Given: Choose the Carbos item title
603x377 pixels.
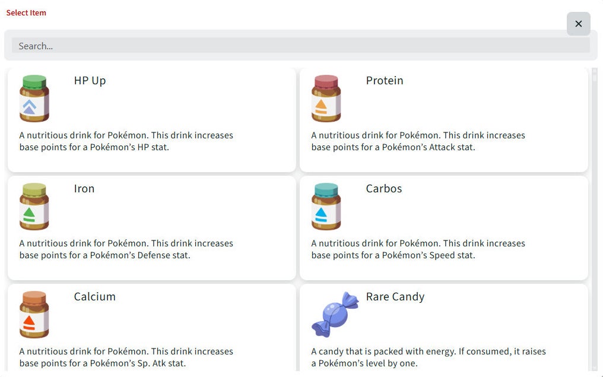Looking at the screenshot, I should (x=384, y=189).
